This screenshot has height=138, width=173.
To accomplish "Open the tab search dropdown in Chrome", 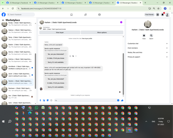I will tap(2, 3).
